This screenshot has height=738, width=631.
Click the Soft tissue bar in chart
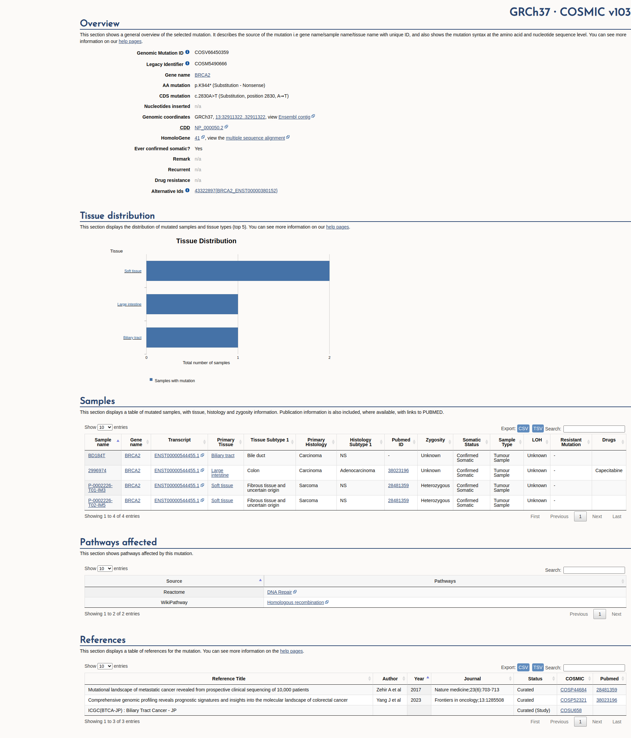(238, 271)
